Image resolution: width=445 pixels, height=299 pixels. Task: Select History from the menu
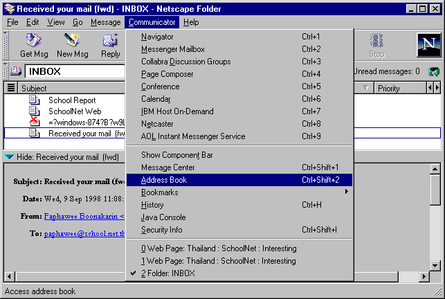[x=239, y=205]
